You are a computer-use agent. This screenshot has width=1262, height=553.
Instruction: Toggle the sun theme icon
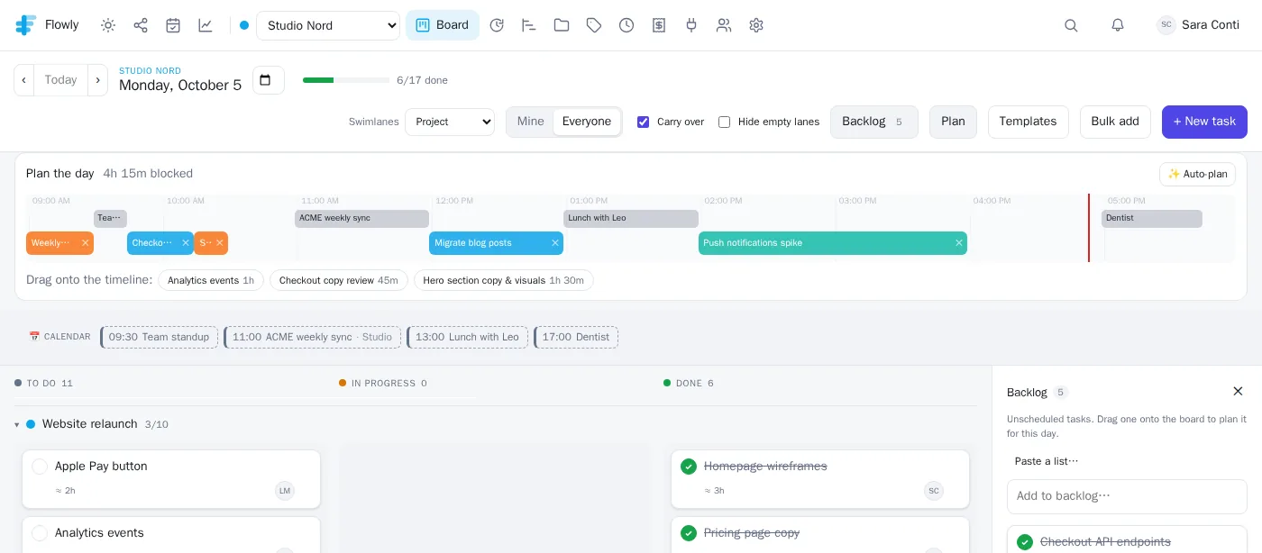tap(108, 25)
